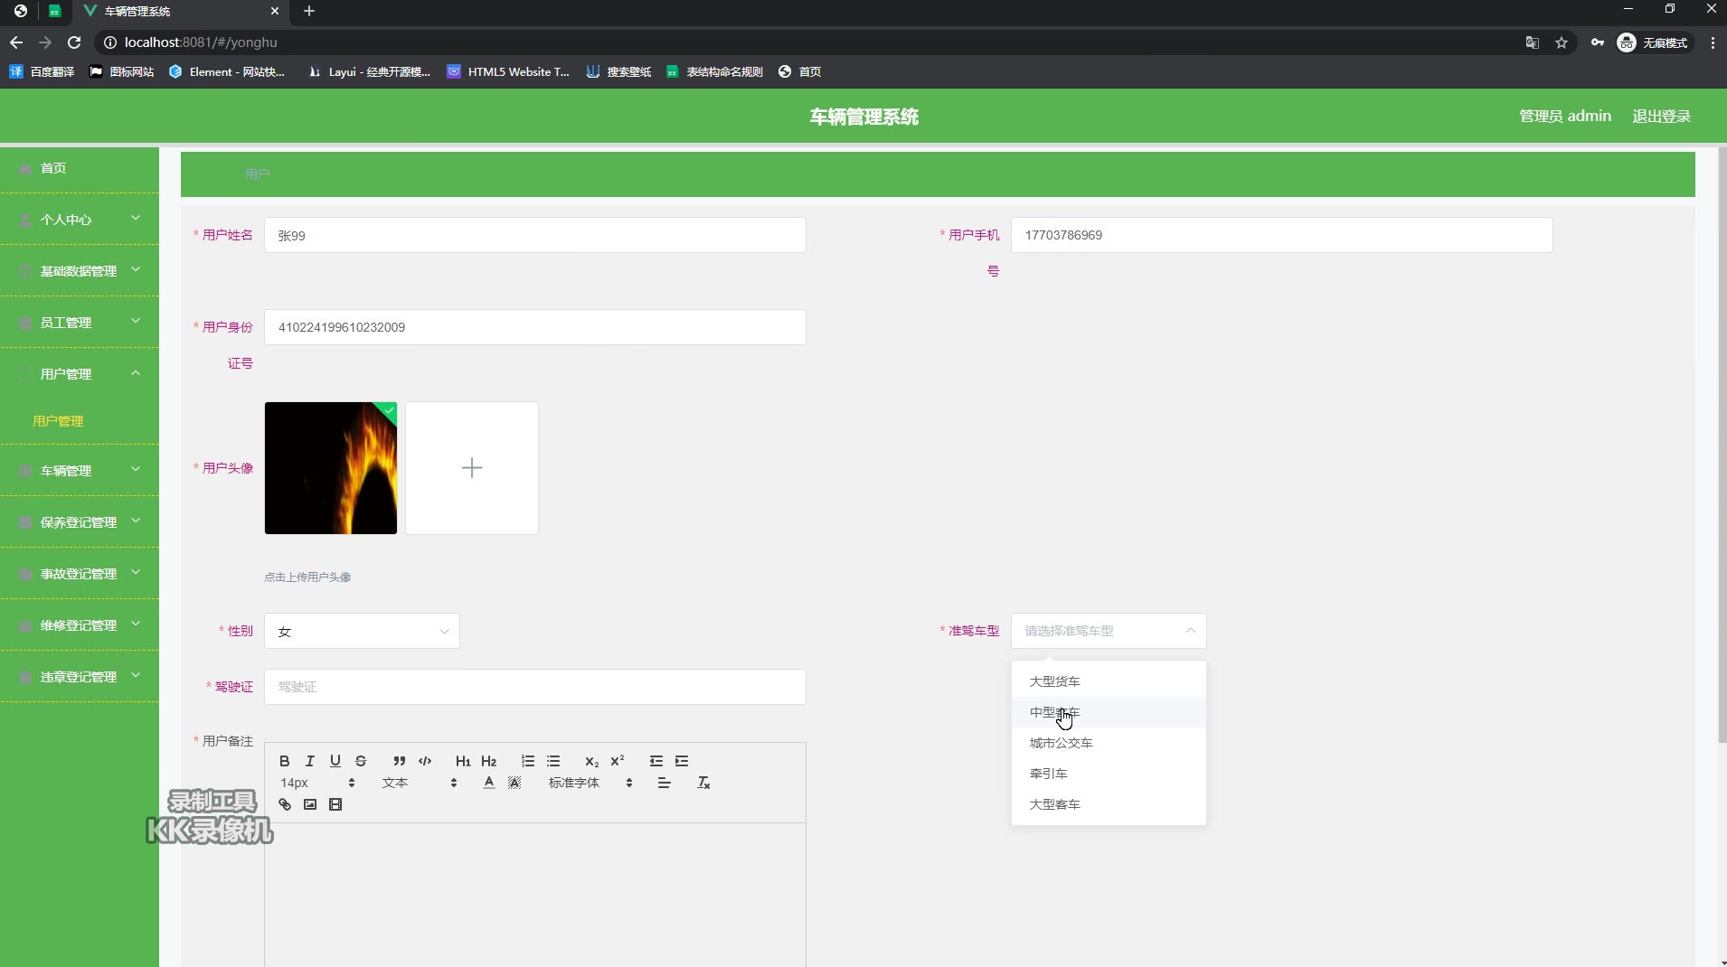
Task: Open the 车辆管理 sidebar menu
Action: pos(68,470)
